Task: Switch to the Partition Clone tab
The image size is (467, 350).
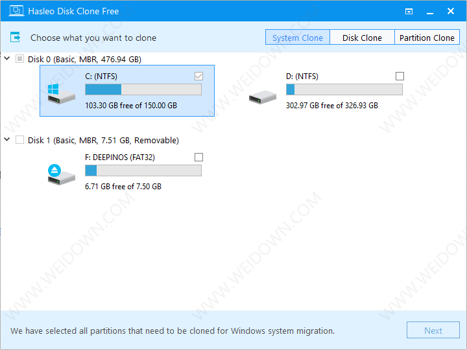Action: pos(427,37)
